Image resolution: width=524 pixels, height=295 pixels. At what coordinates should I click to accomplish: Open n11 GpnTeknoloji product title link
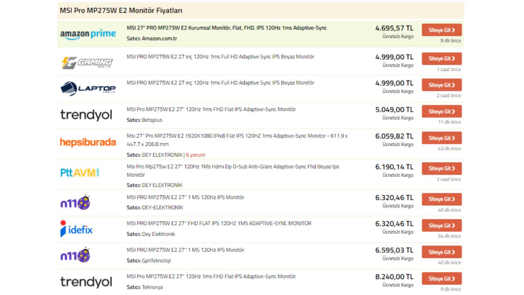[185, 250]
